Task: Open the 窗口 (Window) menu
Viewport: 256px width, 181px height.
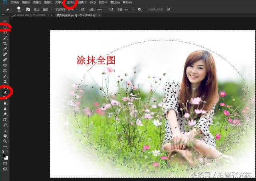Action: pos(115,2)
